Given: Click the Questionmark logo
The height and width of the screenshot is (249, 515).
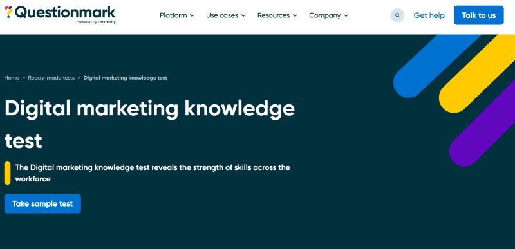Looking at the screenshot, I should click(x=60, y=14).
